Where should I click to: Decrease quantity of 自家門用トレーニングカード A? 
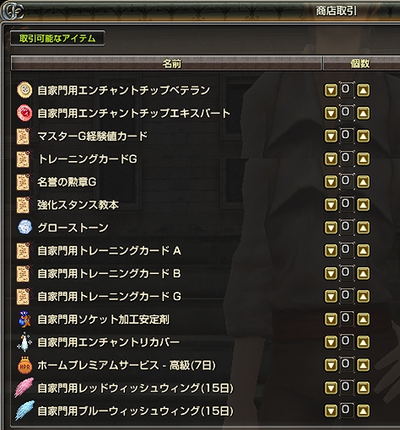331,250
